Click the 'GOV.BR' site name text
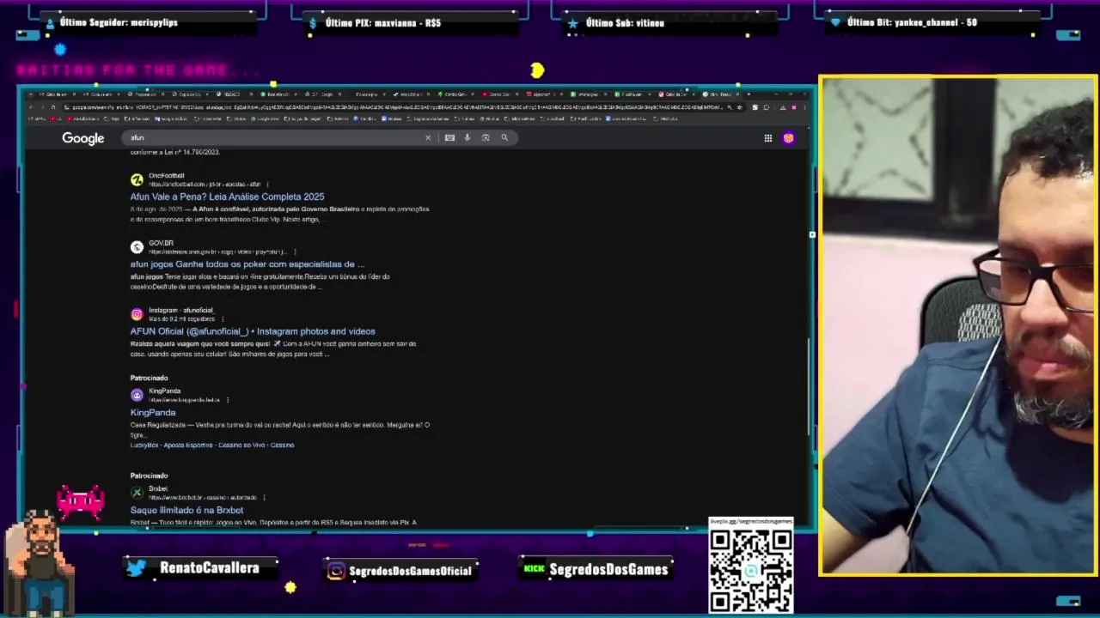The image size is (1100, 618). (x=161, y=244)
